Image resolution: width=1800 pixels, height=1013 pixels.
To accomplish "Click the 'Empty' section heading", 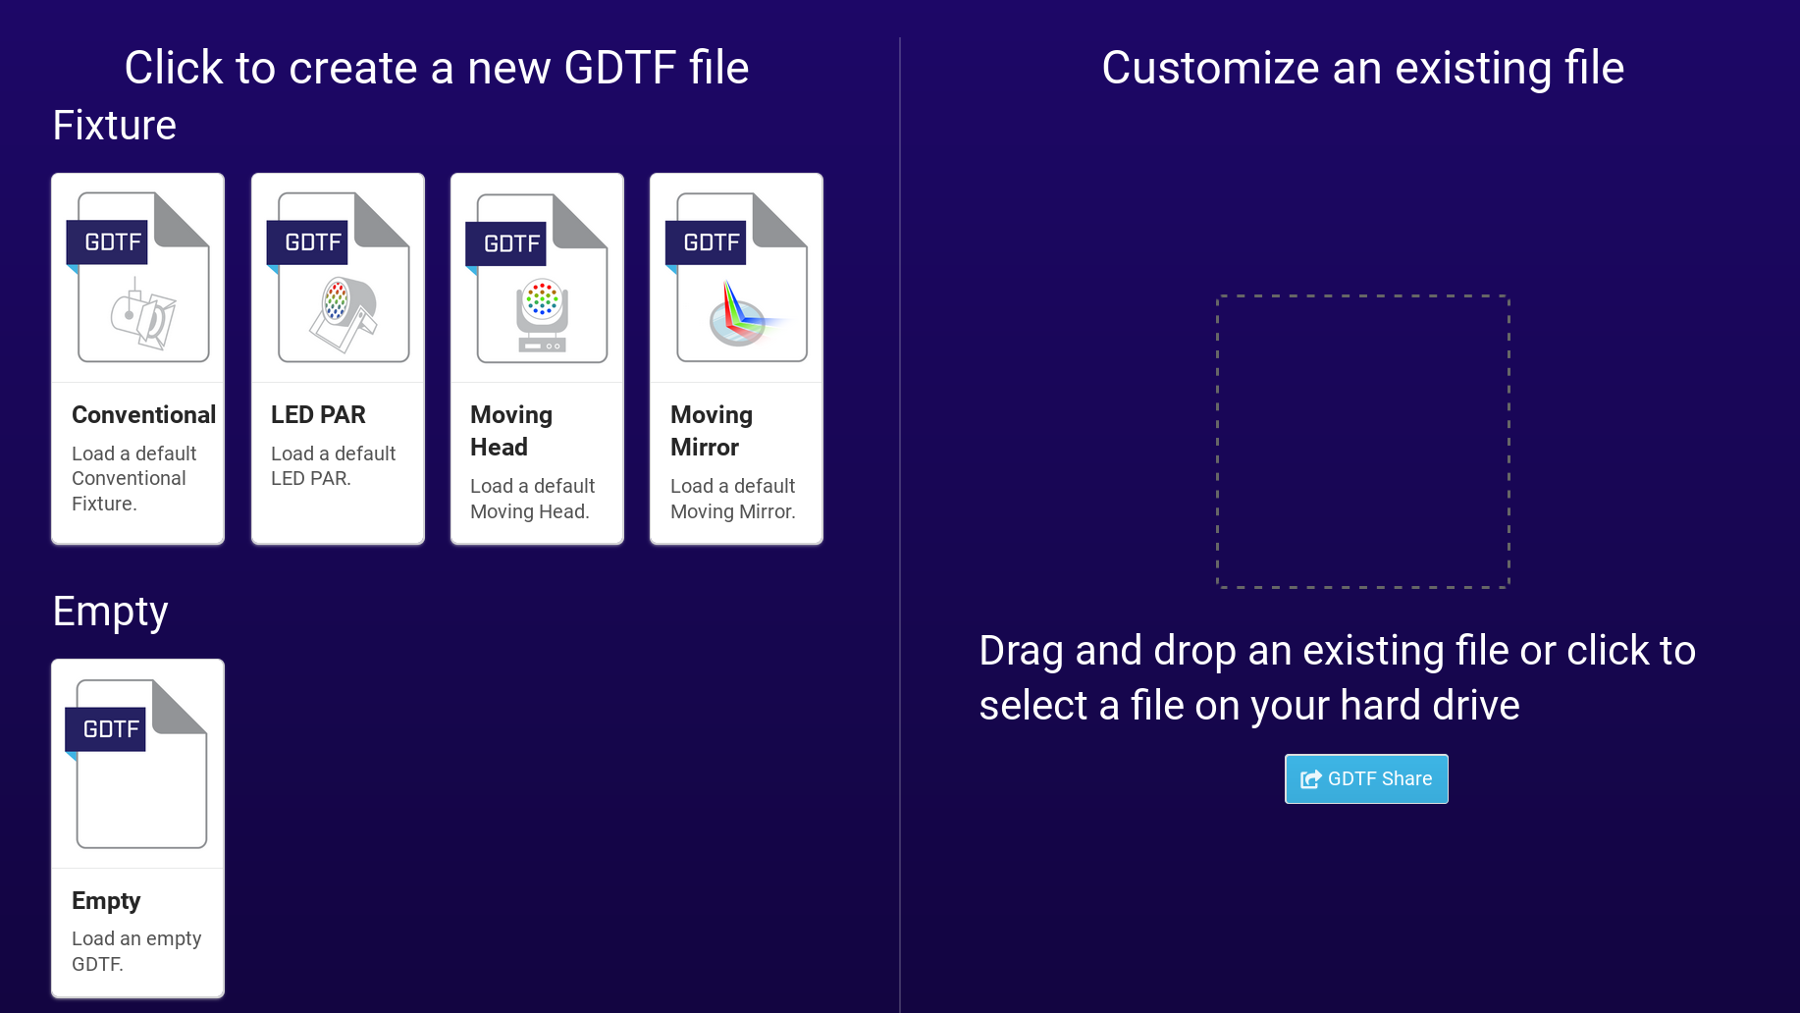I will 111,613.
